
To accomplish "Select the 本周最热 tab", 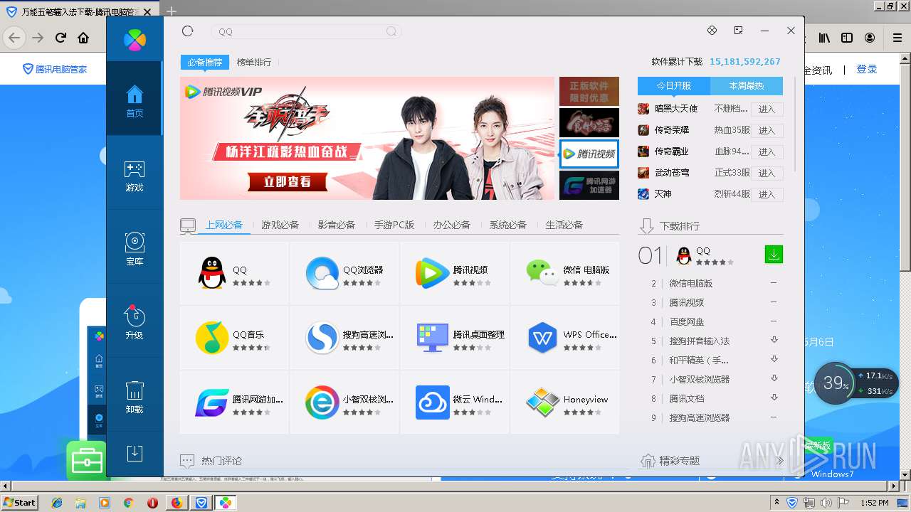I will [747, 85].
